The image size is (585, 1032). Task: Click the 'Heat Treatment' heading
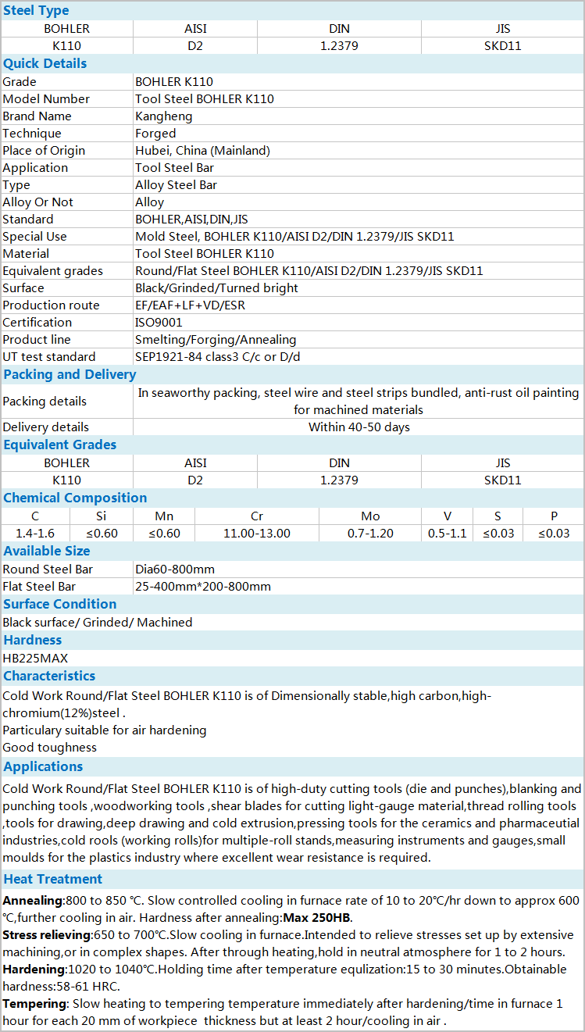pos(53,879)
